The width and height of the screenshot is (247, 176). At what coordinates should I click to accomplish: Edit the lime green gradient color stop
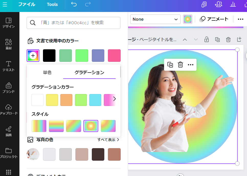tap(81, 100)
